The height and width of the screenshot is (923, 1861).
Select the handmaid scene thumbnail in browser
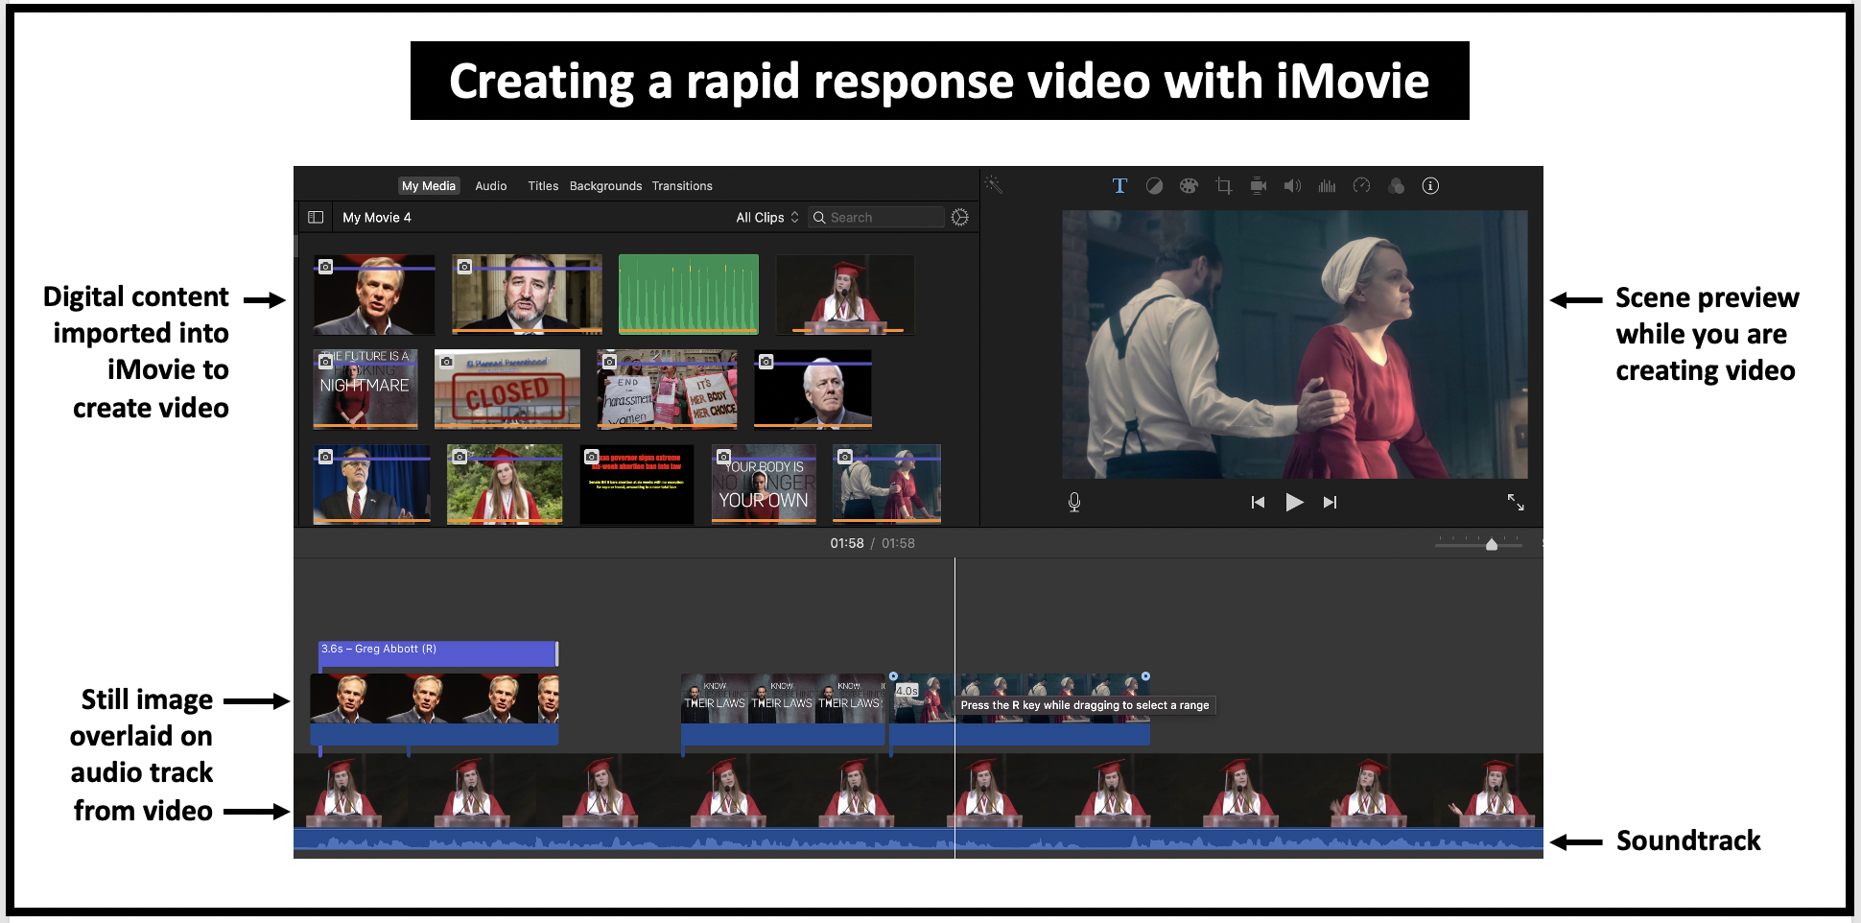coord(887,484)
